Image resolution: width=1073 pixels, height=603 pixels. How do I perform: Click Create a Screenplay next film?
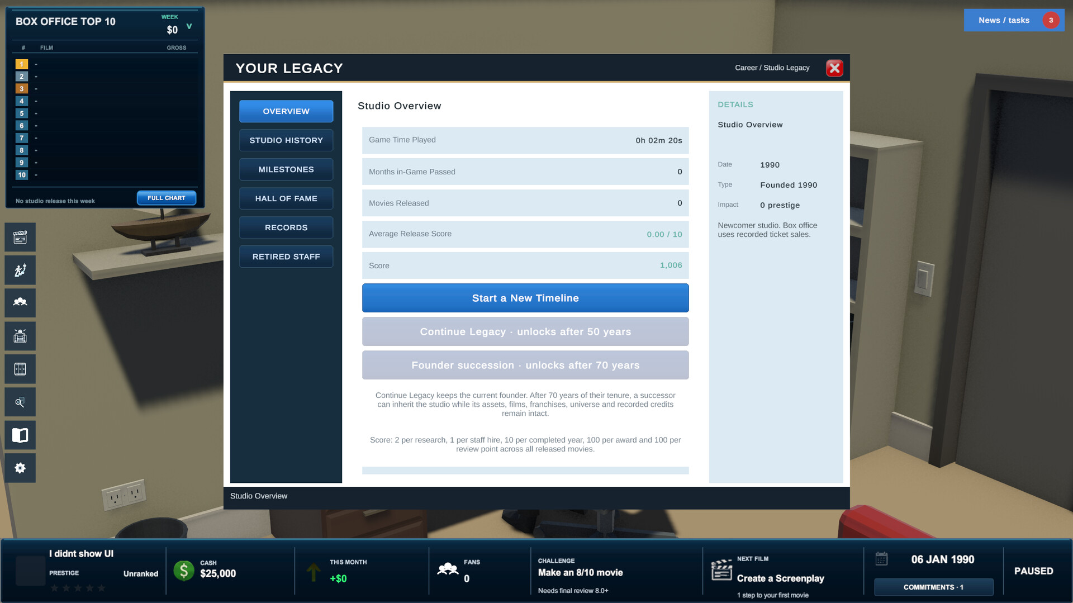pos(780,578)
